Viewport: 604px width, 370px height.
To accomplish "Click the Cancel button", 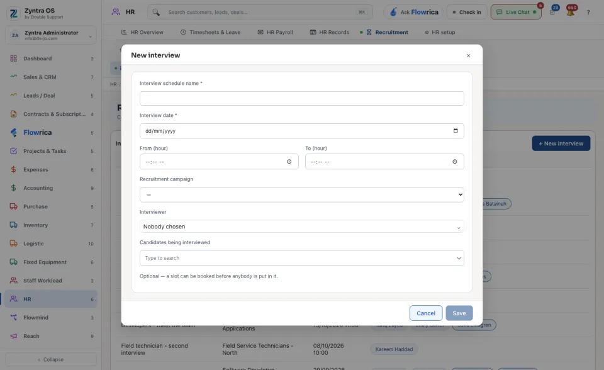I will tap(426, 313).
